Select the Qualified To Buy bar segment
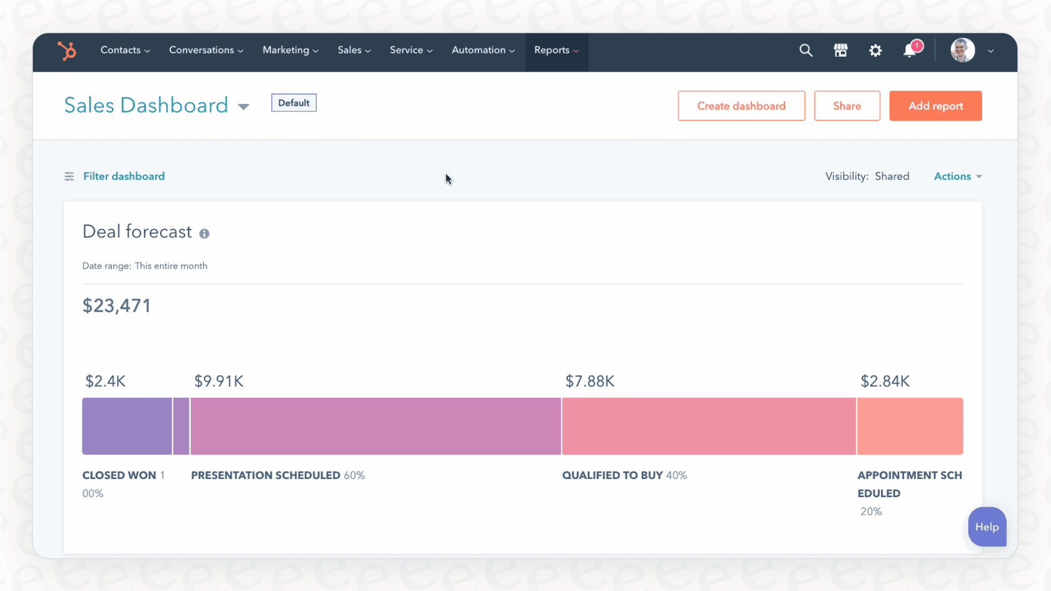The height and width of the screenshot is (591, 1051). (709, 426)
